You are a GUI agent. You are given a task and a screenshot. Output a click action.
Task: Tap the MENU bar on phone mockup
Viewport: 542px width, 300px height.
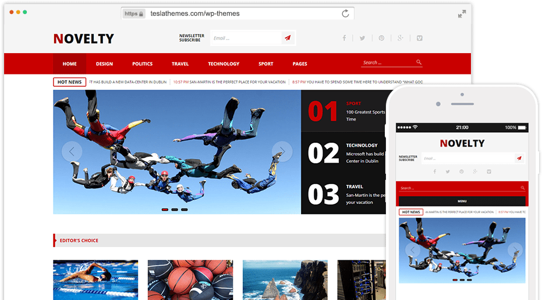click(462, 201)
